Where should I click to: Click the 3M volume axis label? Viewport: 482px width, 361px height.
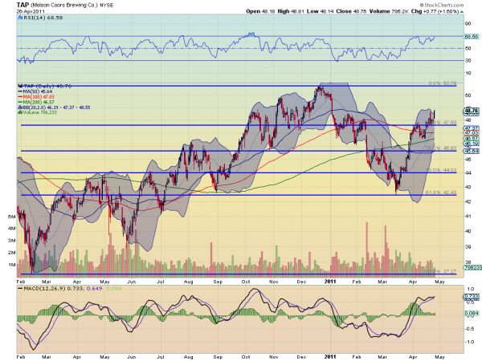[12, 241]
